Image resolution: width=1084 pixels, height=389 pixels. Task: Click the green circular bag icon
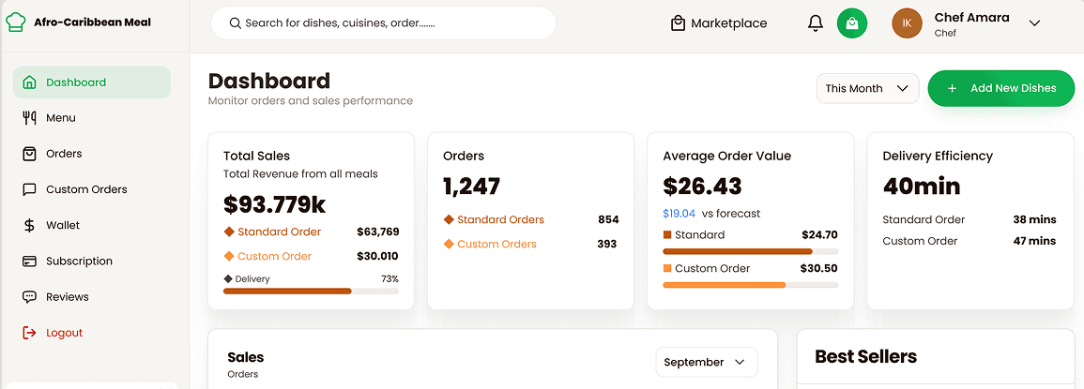[852, 23]
